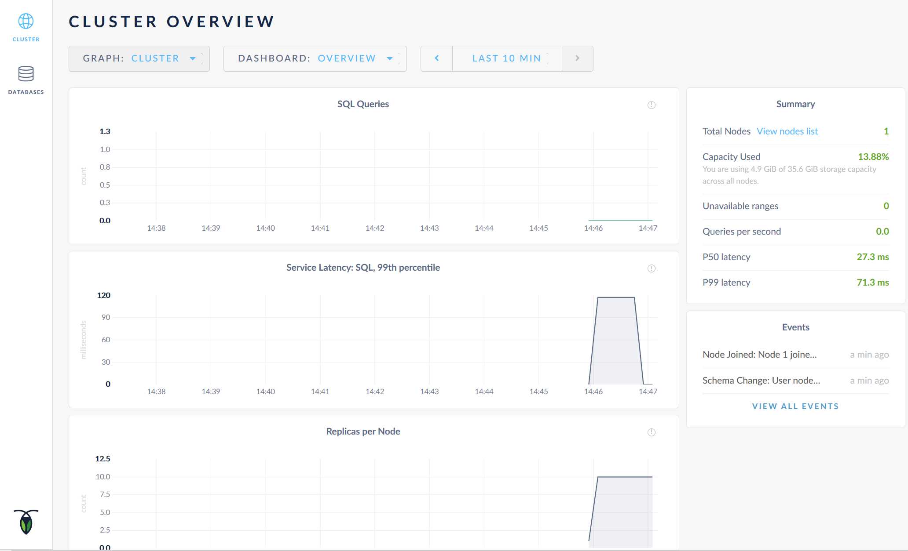Open the Cluster globe icon in sidebar

[26, 21]
